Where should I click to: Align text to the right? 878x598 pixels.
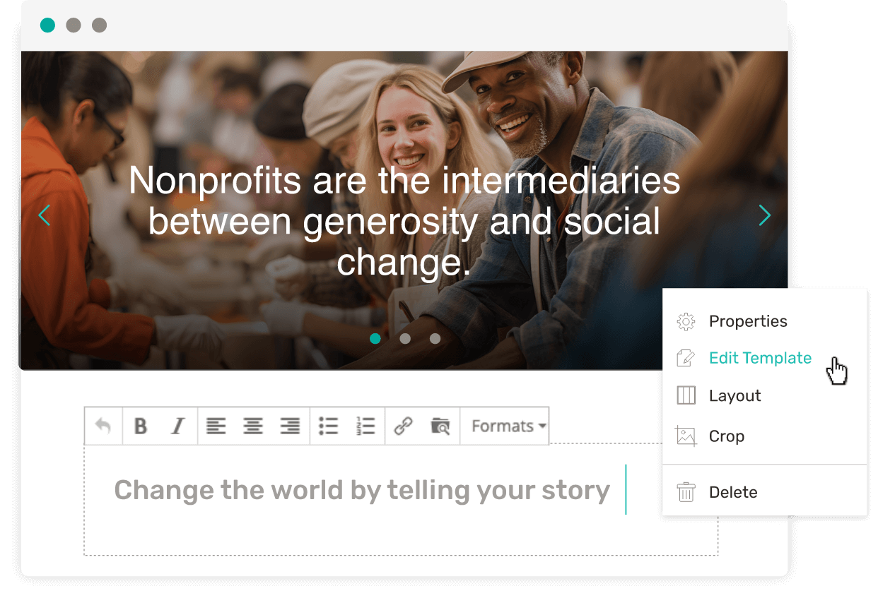290,426
